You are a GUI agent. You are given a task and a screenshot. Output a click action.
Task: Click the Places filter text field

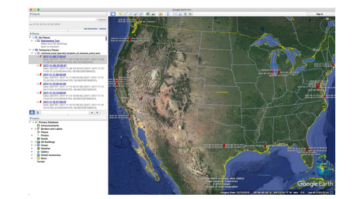[x=65, y=113]
